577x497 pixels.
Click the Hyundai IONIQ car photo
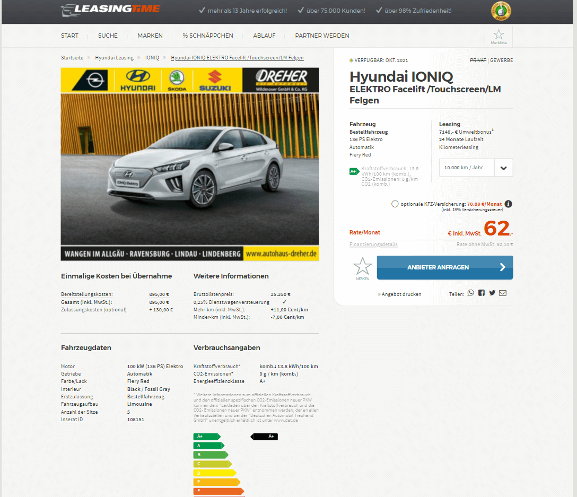pos(190,169)
